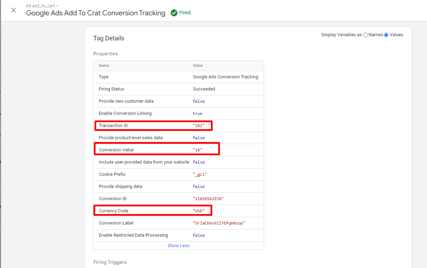Click the green Fired status checkmark icon
This screenshot has width=427, height=268.
pos(174,13)
